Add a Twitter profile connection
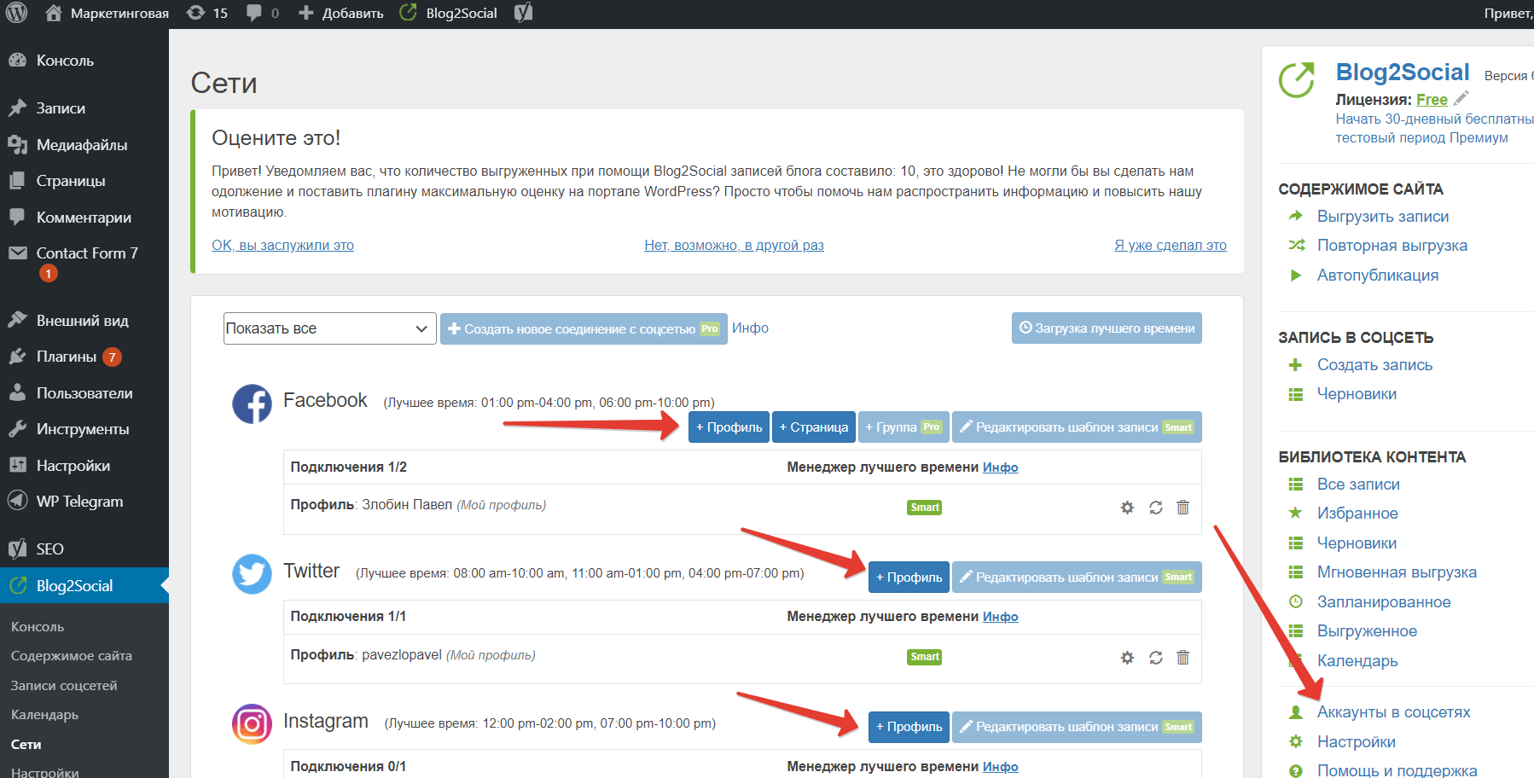 [x=909, y=578]
